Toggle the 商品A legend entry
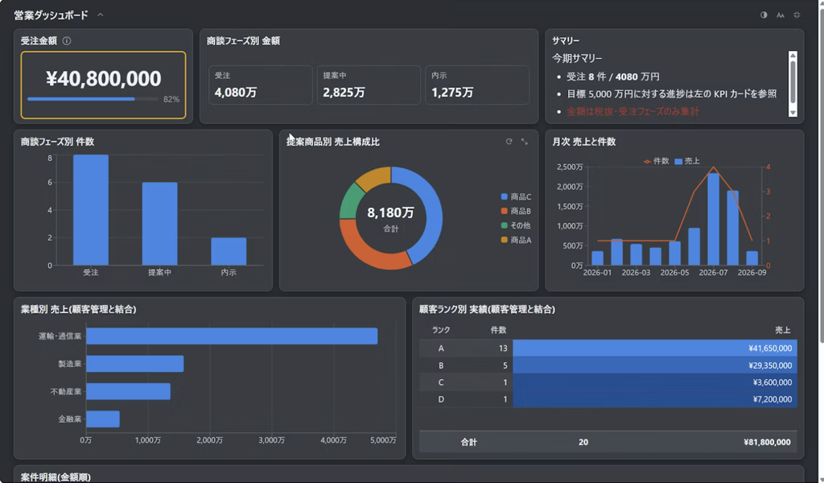 [x=516, y=240]
